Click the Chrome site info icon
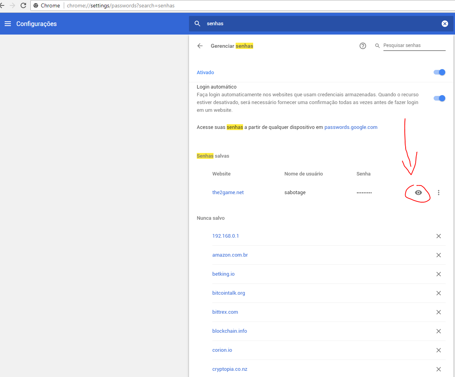Image resolution: width=455 pixels, height=377 pixels. tap(36, 5)
